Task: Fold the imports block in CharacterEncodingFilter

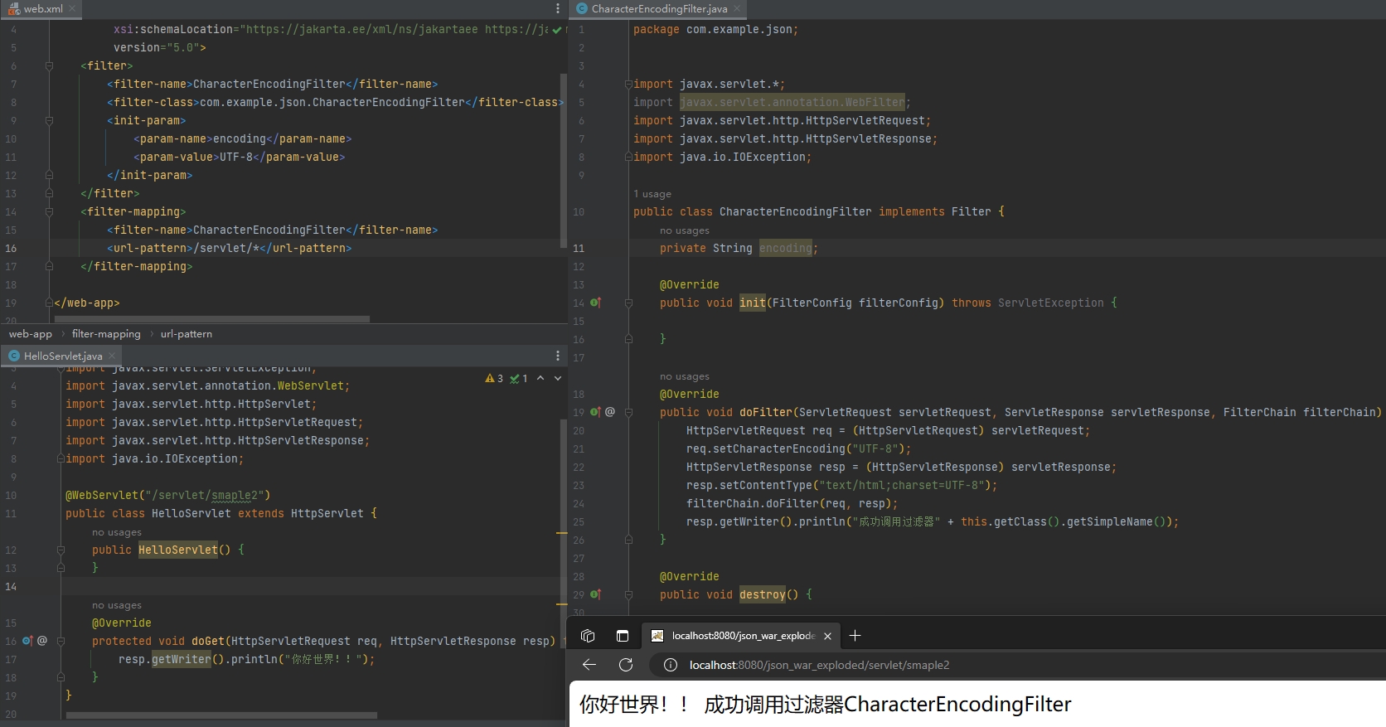Action: point(628,84)
